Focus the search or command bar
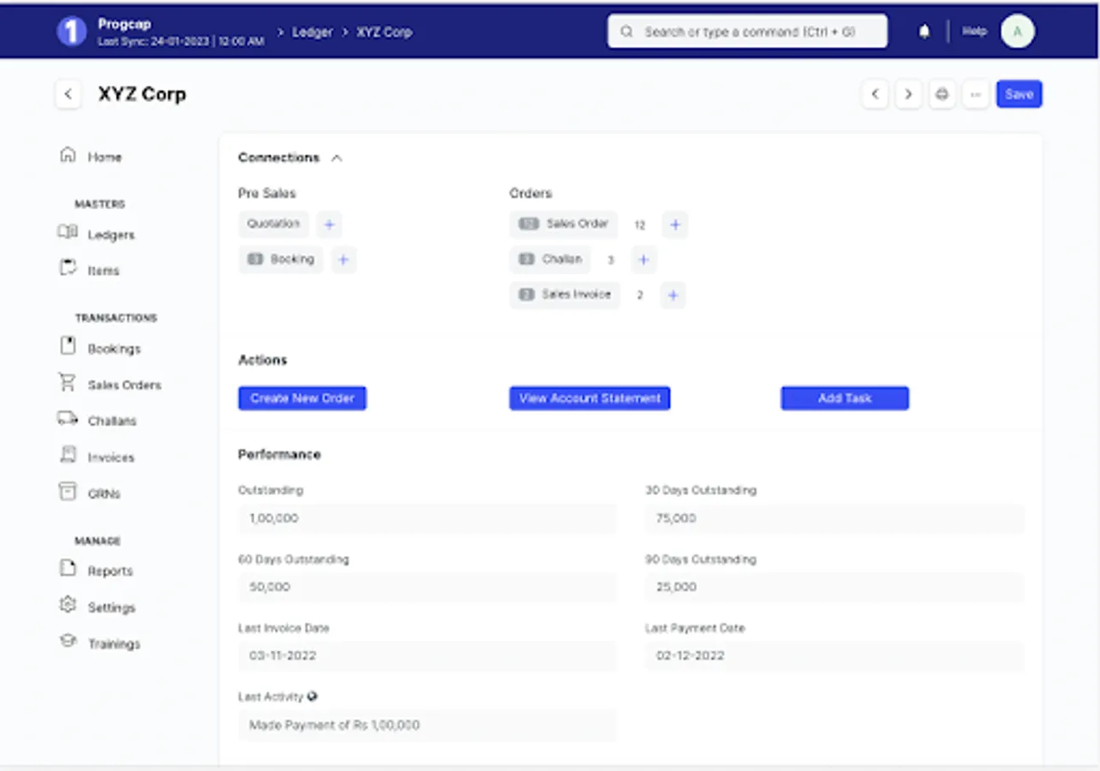Viewport: 1100px width, 771px height. click(x=747, y=32)
